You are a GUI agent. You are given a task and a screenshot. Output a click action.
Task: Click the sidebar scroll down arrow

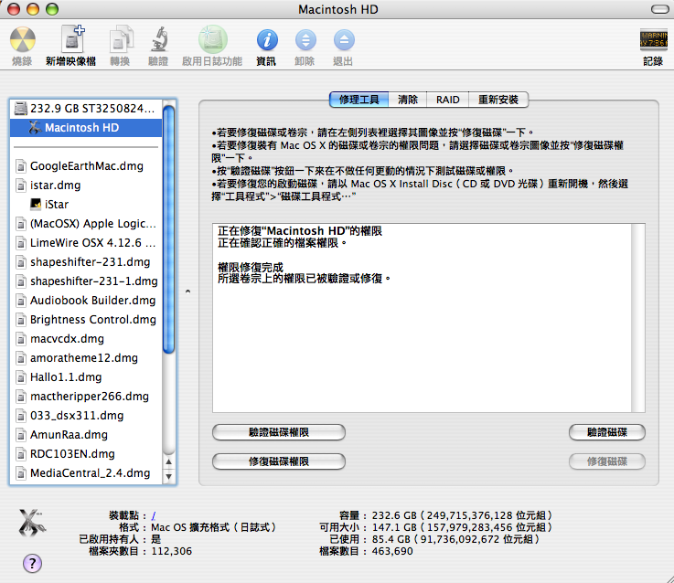tap(169, 476)
